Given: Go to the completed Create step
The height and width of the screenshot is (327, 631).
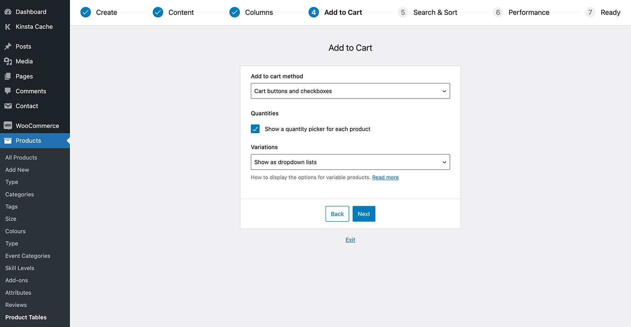Looking at the screenshot, I should (x=98, y=13).
